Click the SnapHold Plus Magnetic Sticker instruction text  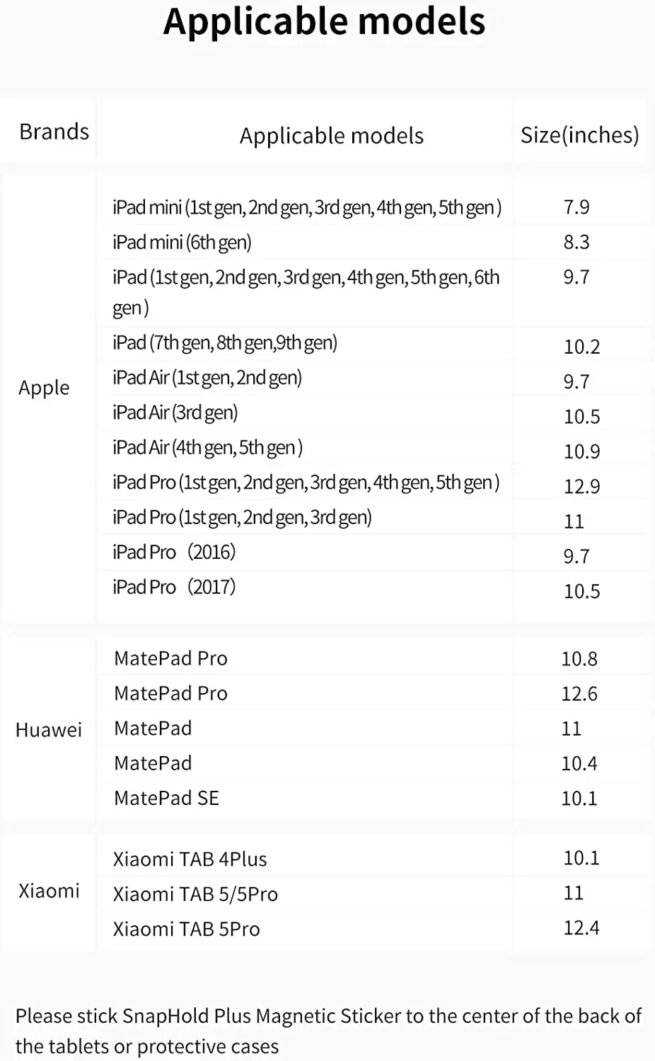328,1031
